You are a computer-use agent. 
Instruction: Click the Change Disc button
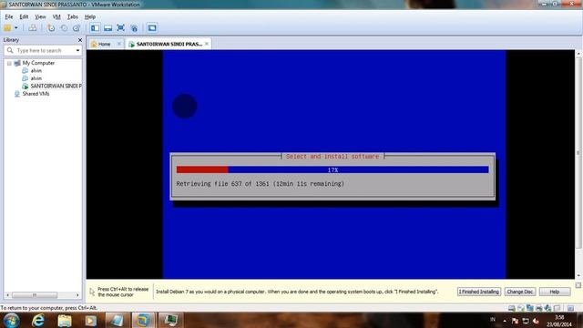point(520,292)
